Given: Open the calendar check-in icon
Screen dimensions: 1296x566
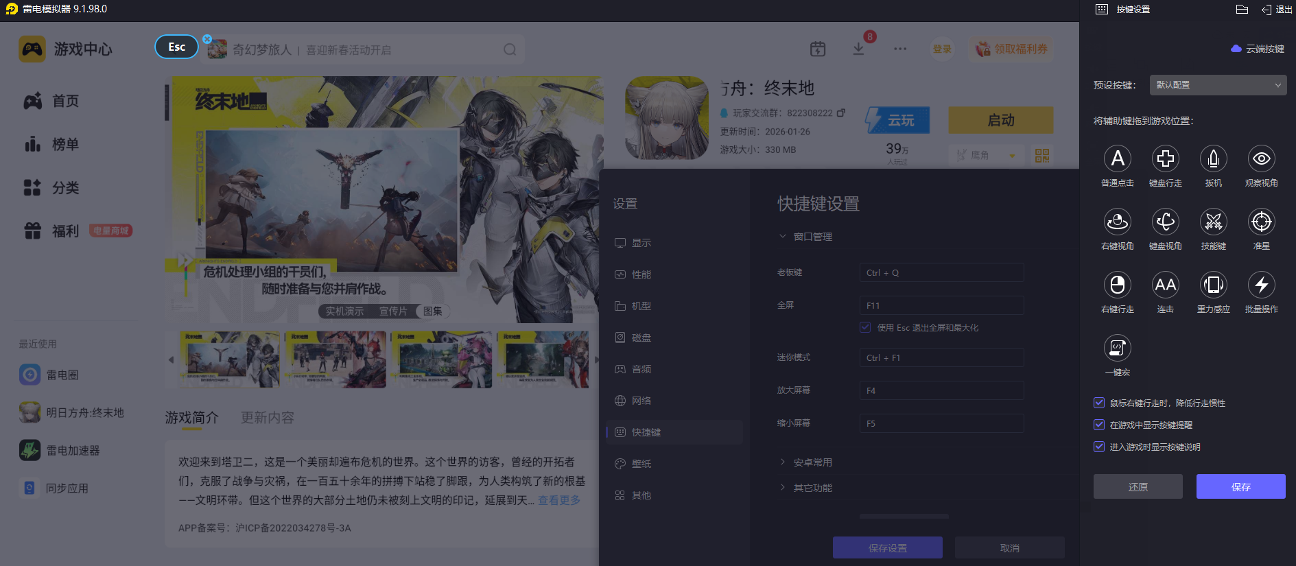Looking at the screenshot, I should coord(818,49).
